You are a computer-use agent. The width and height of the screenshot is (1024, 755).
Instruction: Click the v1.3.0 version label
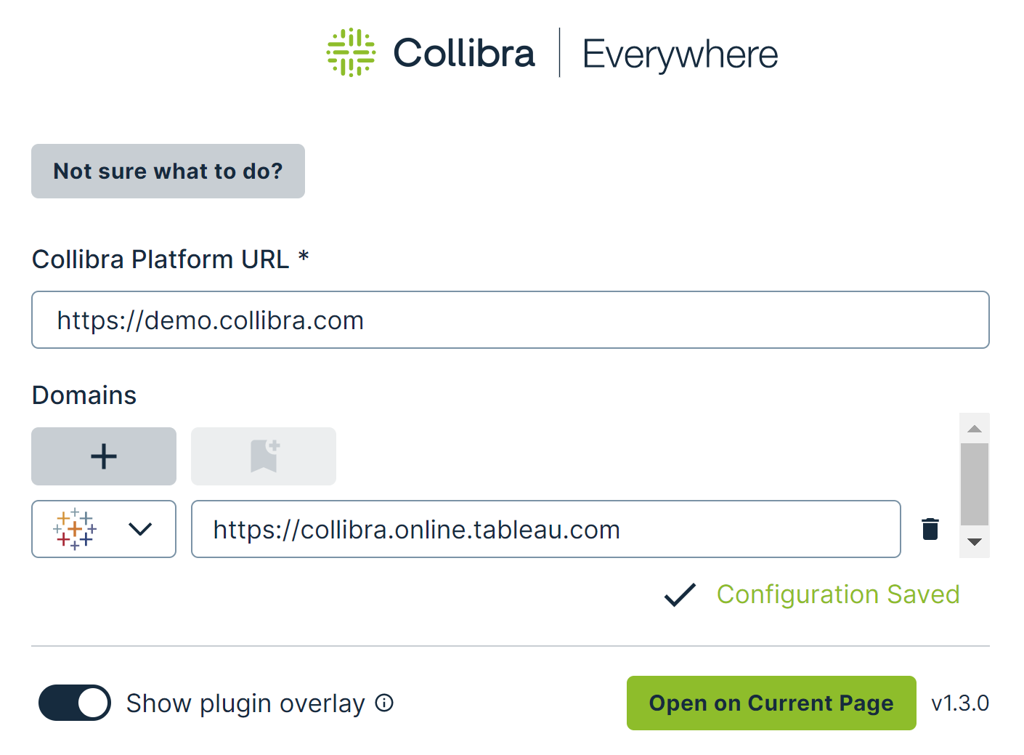point(960,703)
